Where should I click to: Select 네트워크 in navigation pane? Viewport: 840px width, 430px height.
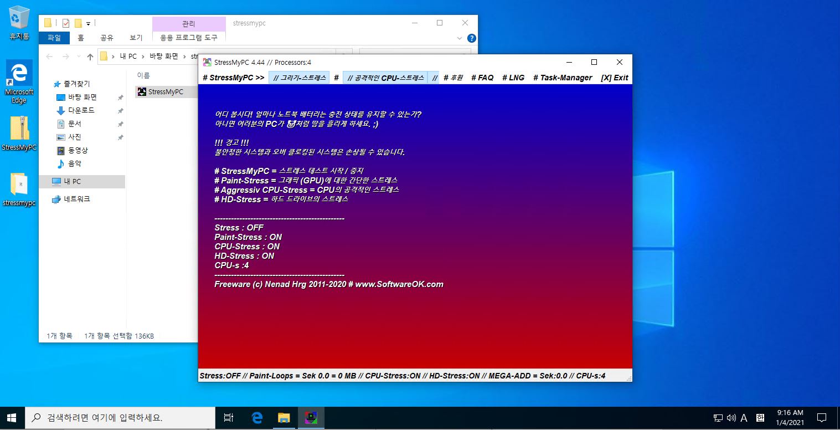[76, 199]
